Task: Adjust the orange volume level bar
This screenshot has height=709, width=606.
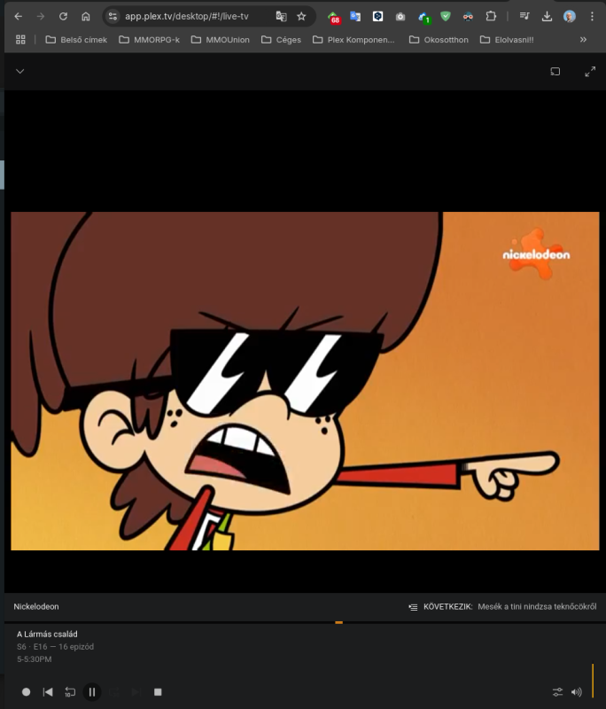Action: (x=593, y=680)
